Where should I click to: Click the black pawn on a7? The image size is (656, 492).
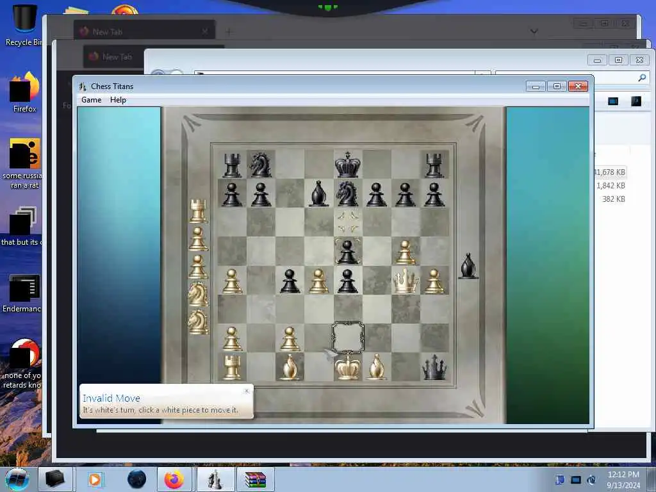(232, 194)
